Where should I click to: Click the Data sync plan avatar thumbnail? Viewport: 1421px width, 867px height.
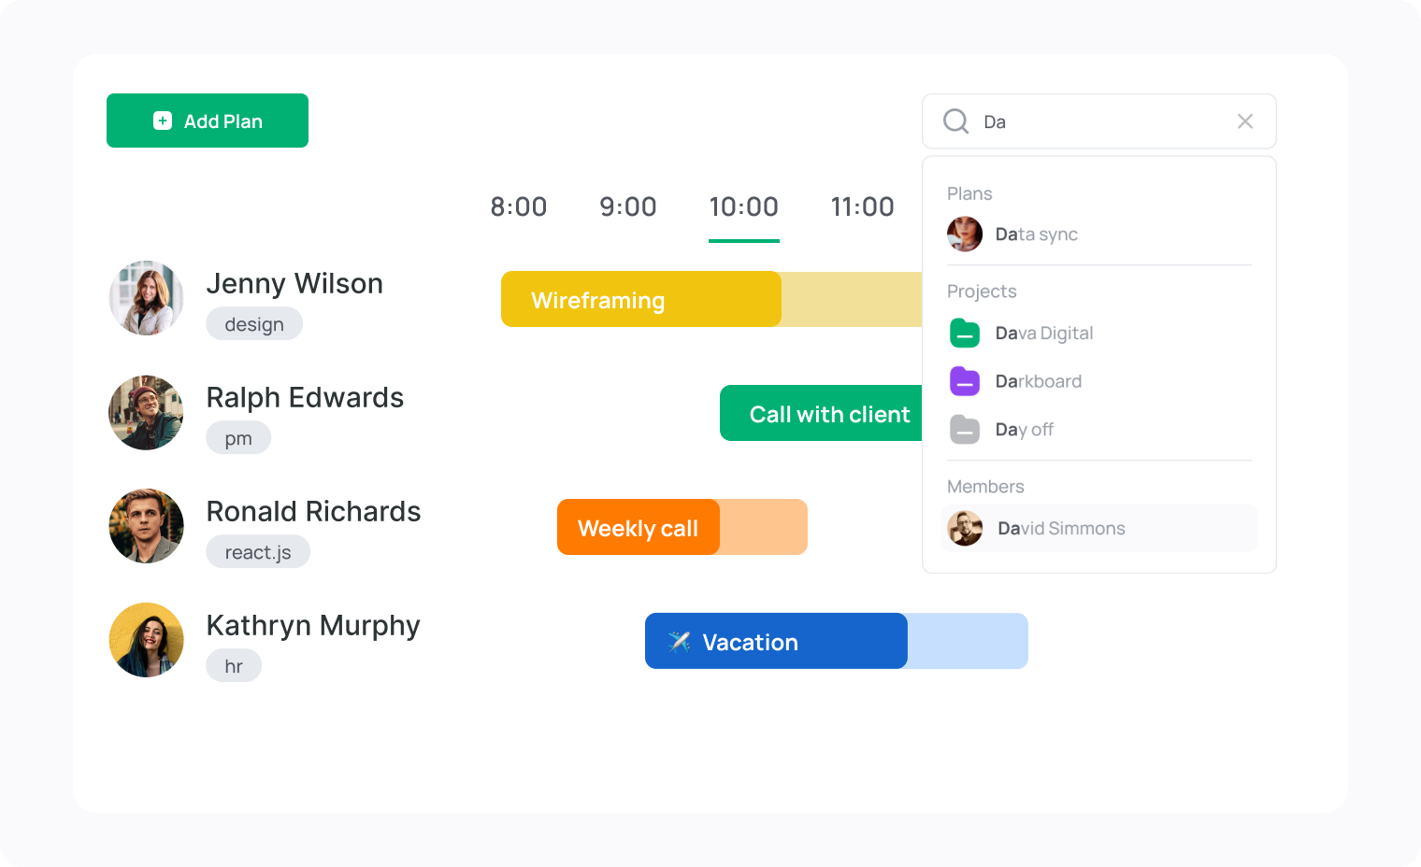coord(965,235)
